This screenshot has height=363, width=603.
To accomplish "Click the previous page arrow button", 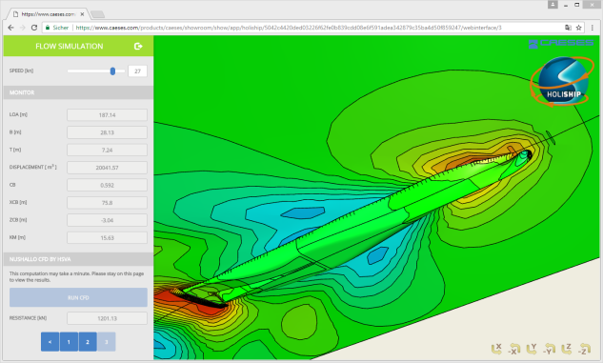I will point(50,342).
